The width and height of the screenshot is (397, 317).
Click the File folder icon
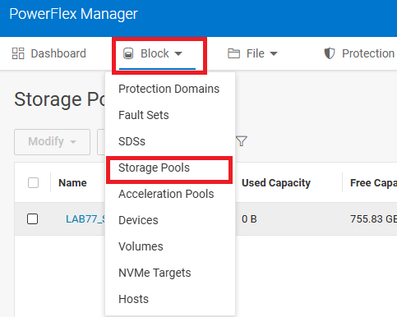(233, 53)
